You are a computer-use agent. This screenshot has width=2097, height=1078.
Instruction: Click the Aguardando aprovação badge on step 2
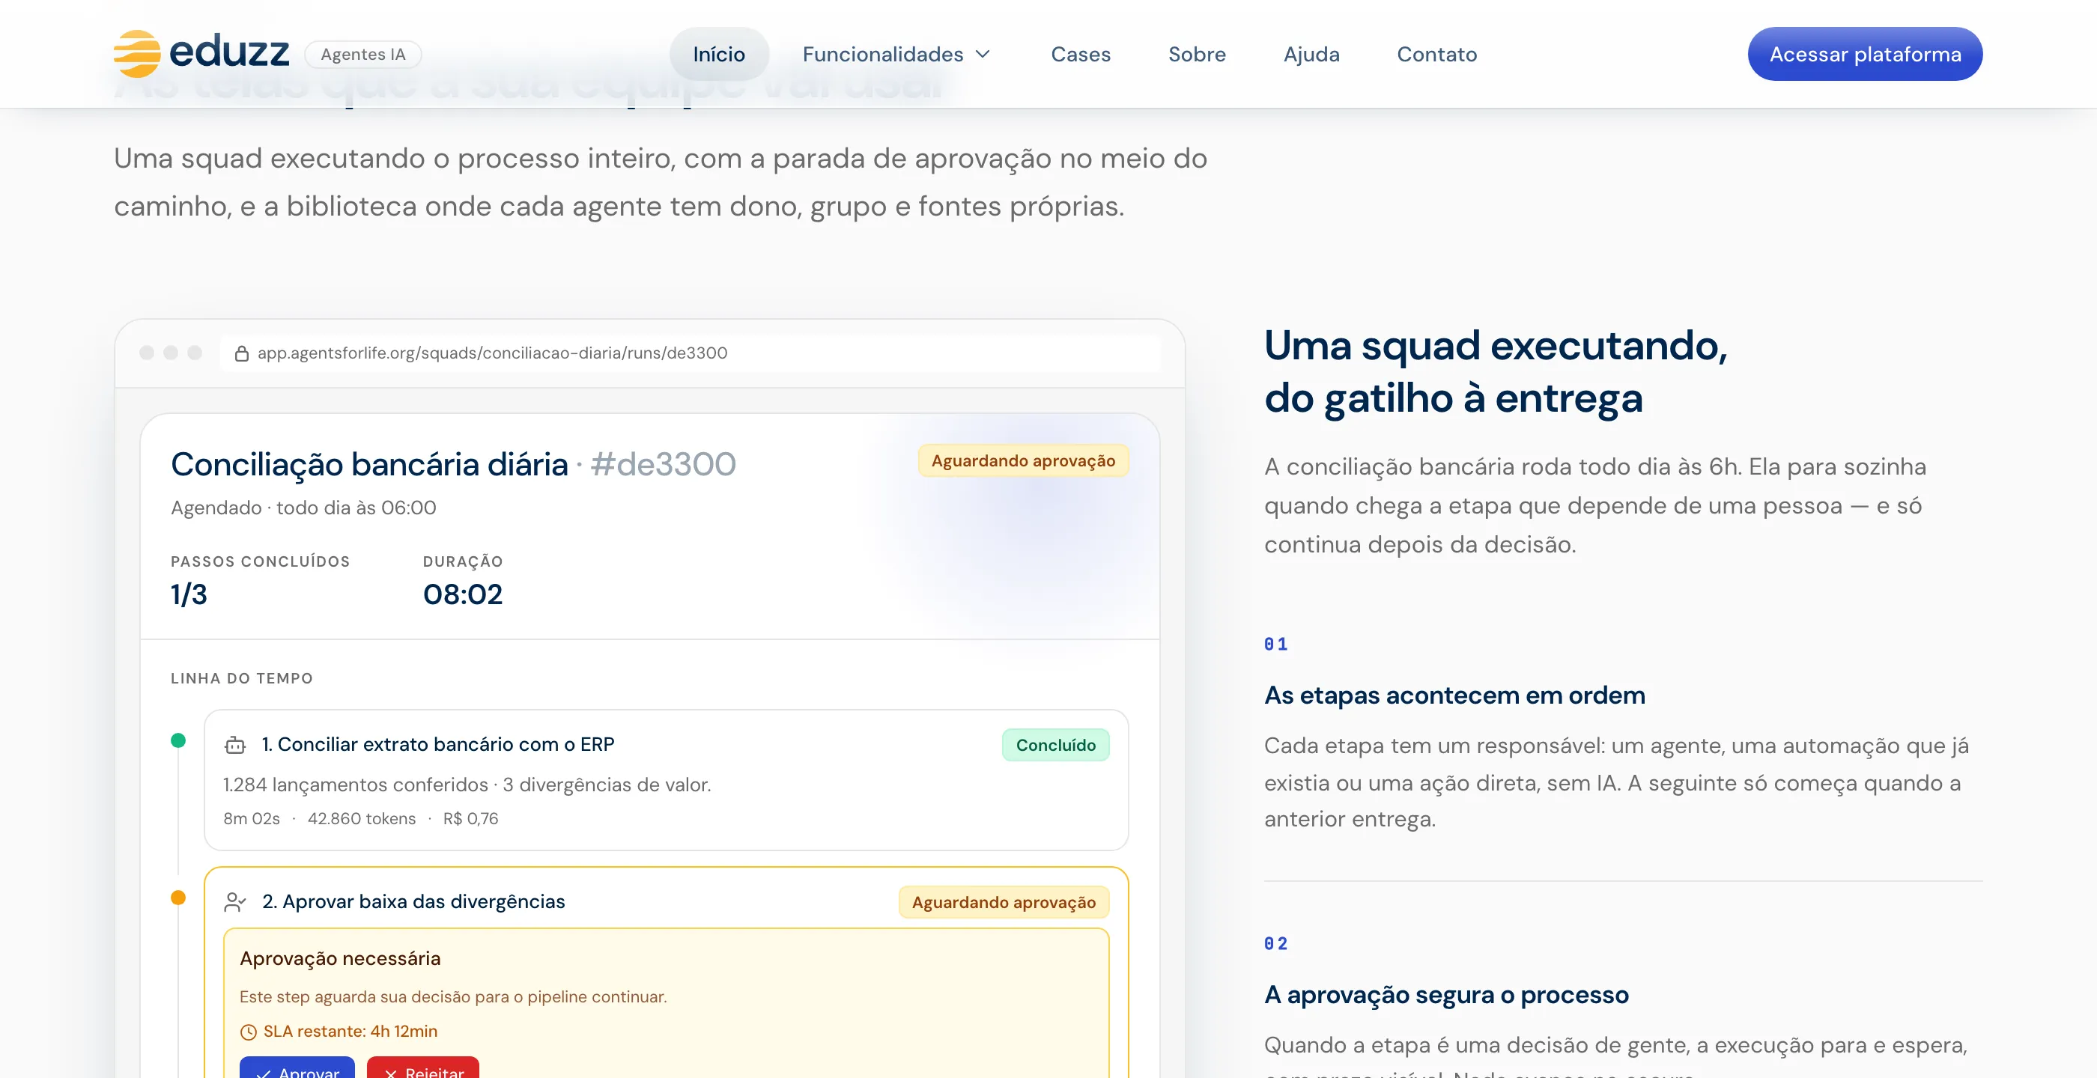tap(1004, 902)
